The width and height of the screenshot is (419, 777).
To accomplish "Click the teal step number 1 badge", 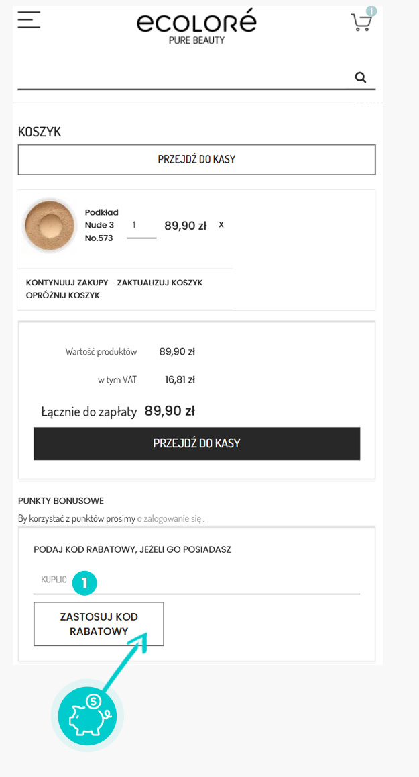I will coord(84,582).
